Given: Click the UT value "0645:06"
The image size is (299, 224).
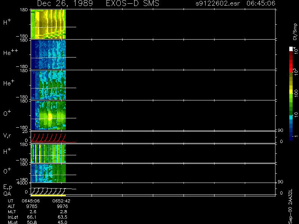Looking at the screenshot, I should pos(31,201).
